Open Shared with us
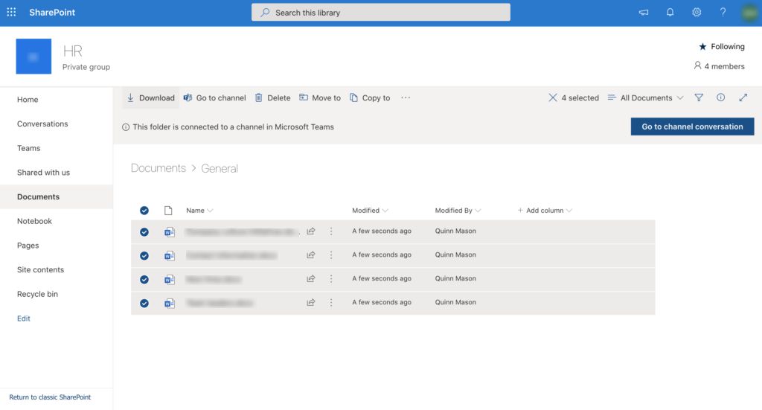Viewport: 762px width, 410px height. [43, 173]
